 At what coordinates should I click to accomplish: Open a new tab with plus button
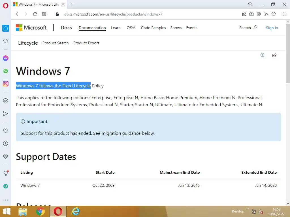pos(71,4)
